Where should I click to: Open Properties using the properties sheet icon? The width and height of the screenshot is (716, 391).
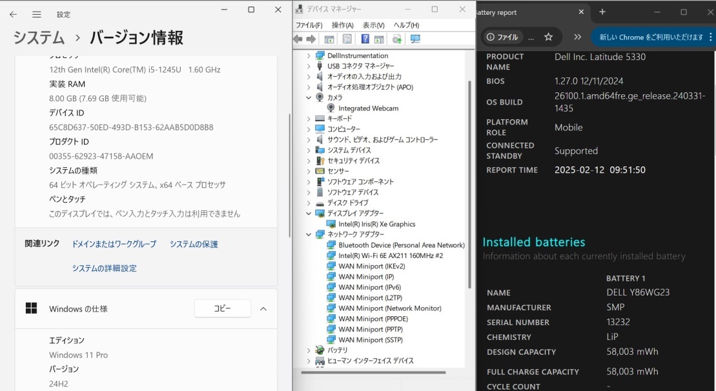click(x=346, y=39)
